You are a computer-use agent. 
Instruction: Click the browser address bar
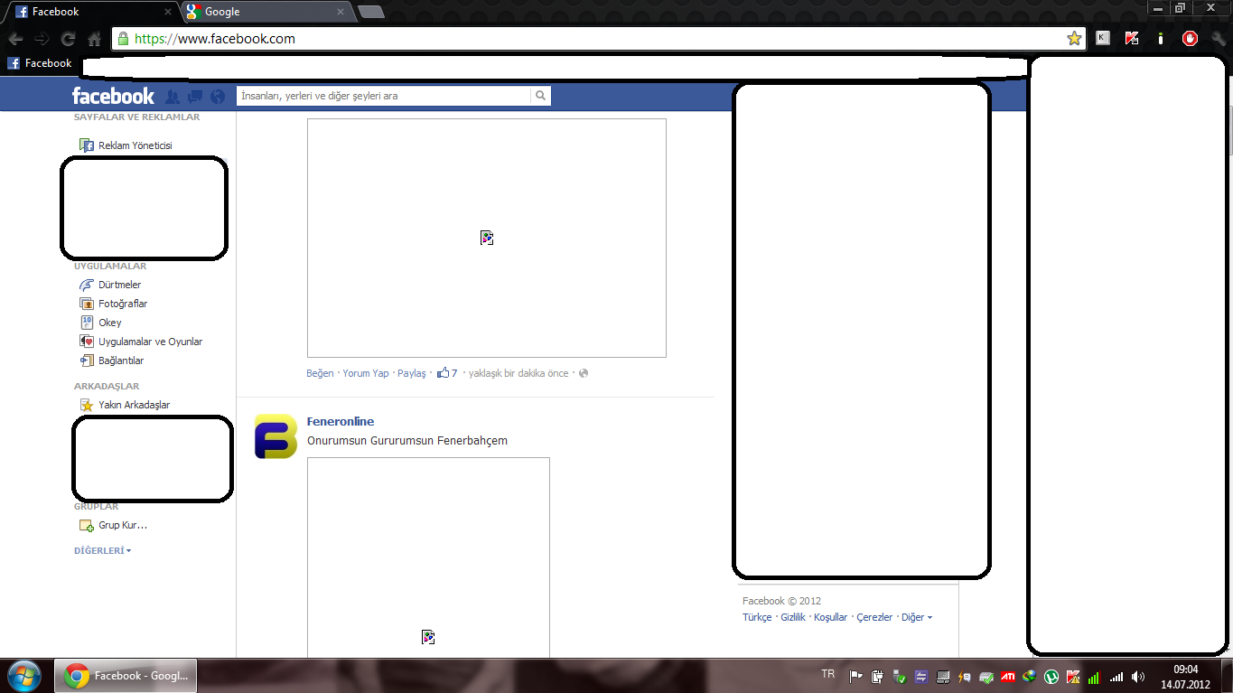598,39
